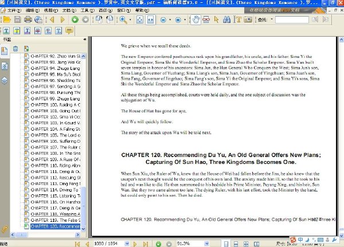Open the 文件(F) menu
The width and height of the screenshot is (344, 247).
point(14,10)
